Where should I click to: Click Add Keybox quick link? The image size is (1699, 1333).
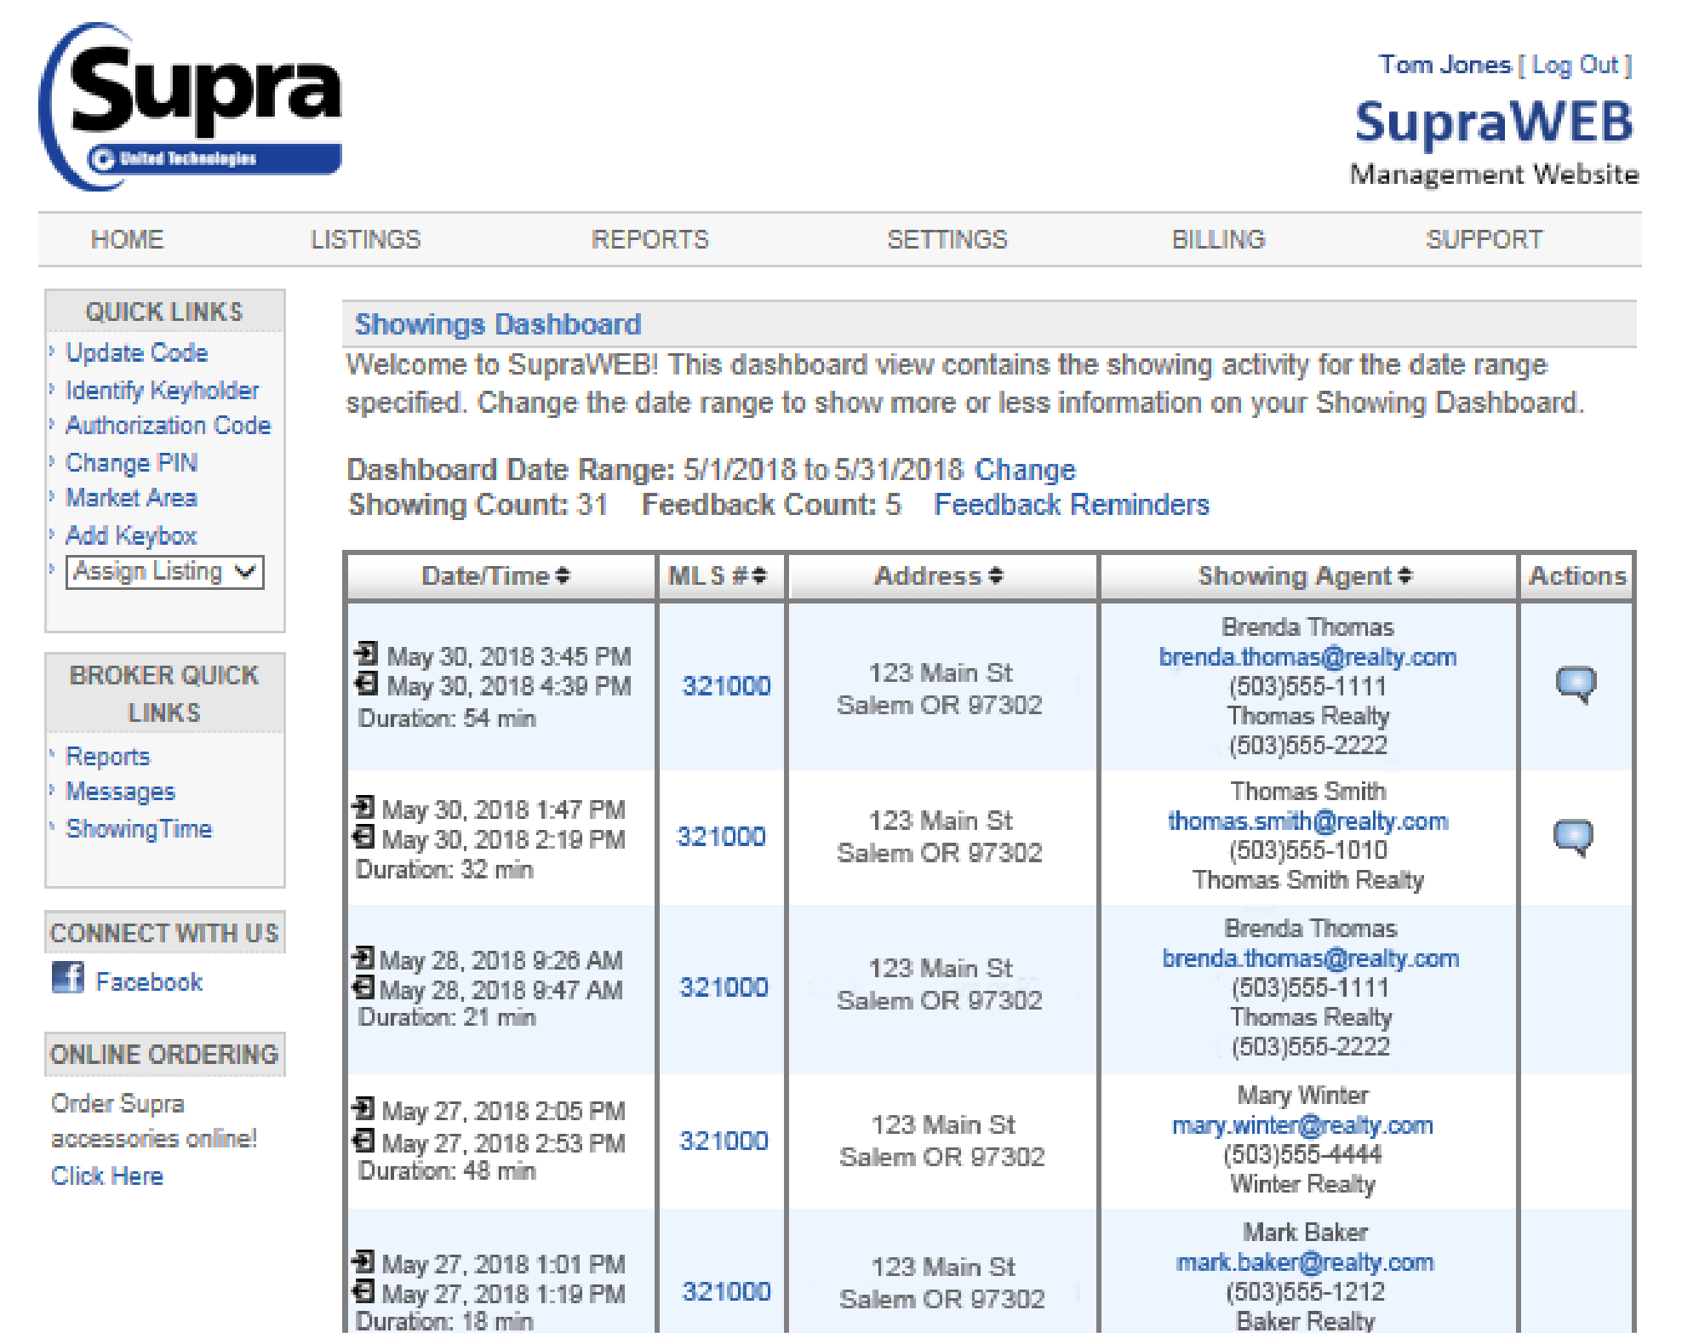[132, 535]
